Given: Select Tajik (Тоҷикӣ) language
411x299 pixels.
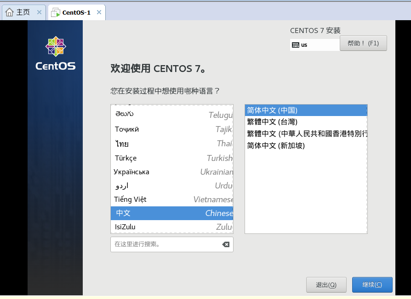Looking at the screenshot, I should pyautogui.click(x=171, y=129).
